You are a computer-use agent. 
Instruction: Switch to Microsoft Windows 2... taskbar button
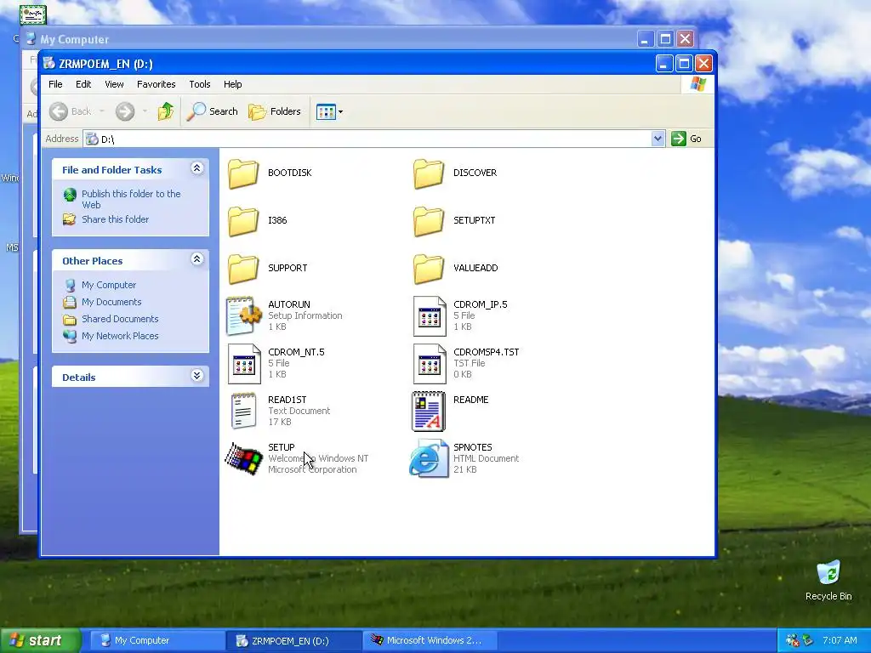(430, 640)
